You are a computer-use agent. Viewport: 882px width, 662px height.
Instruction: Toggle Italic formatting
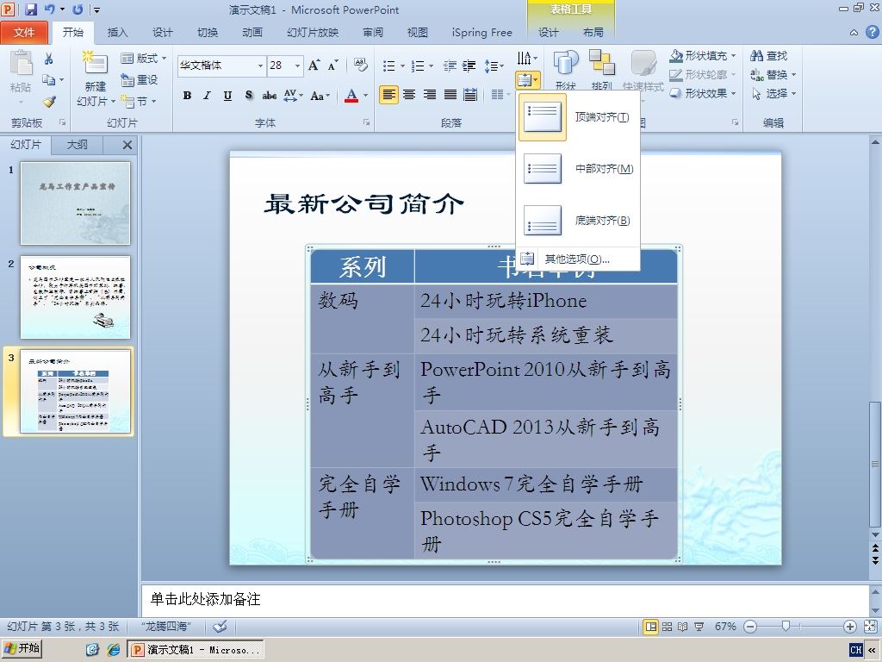[207, 96]
